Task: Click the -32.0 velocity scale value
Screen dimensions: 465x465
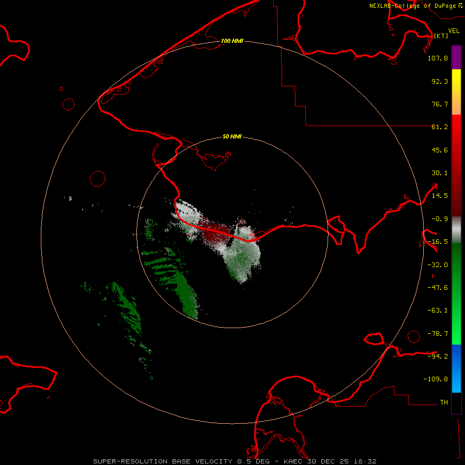Action: (x=438, y=265)
